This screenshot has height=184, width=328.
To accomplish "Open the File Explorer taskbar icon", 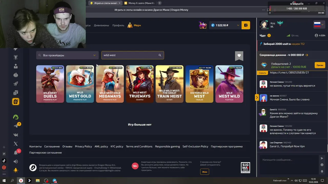I will 38,181.
